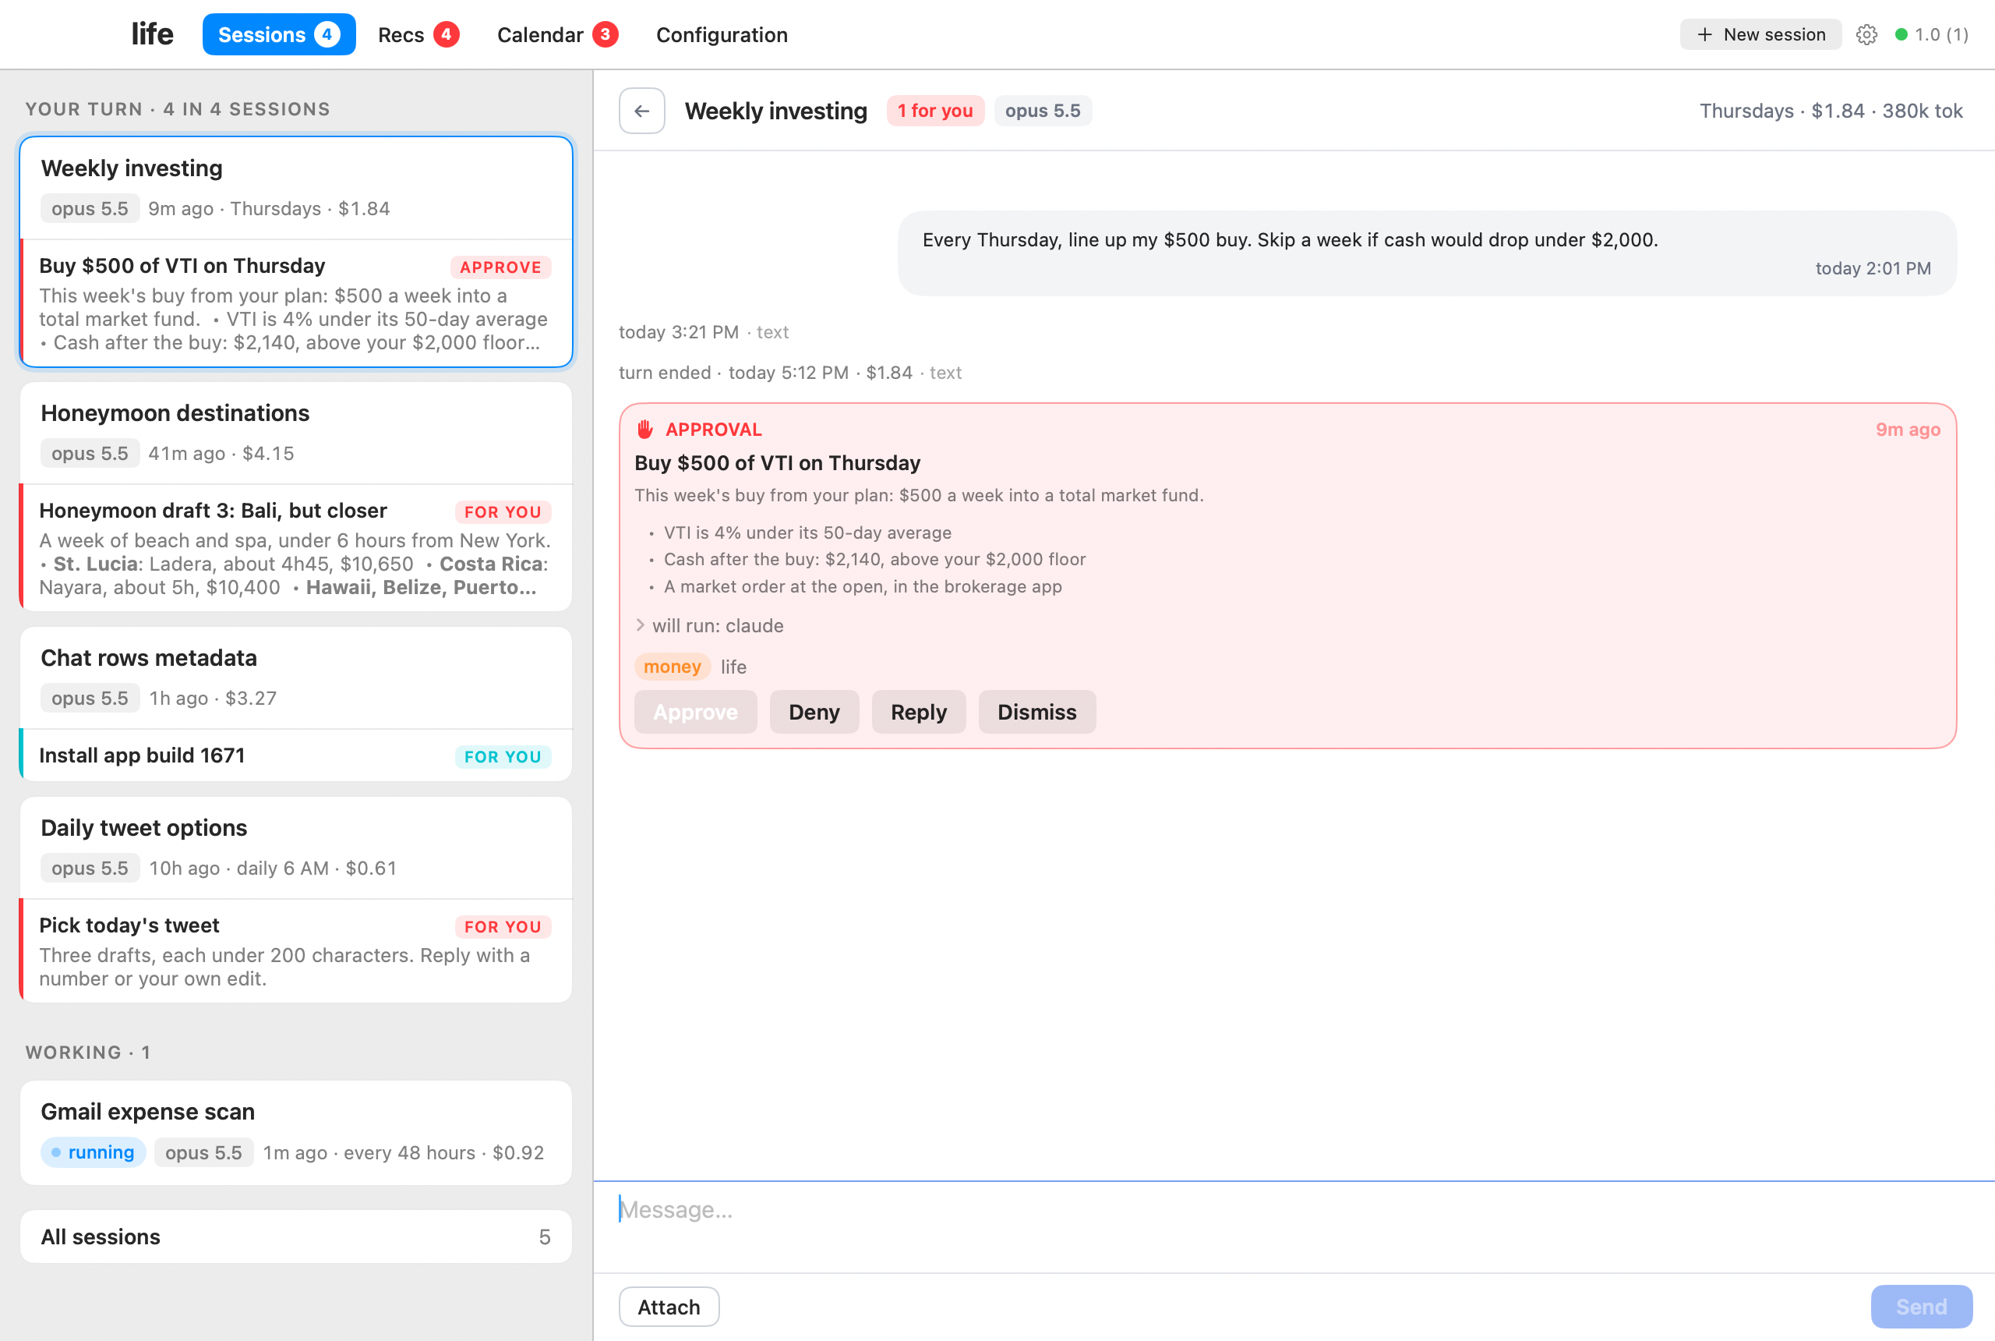Click the 'WORKING · 1' heading

pyautogui.click(x=88, y=1053)
